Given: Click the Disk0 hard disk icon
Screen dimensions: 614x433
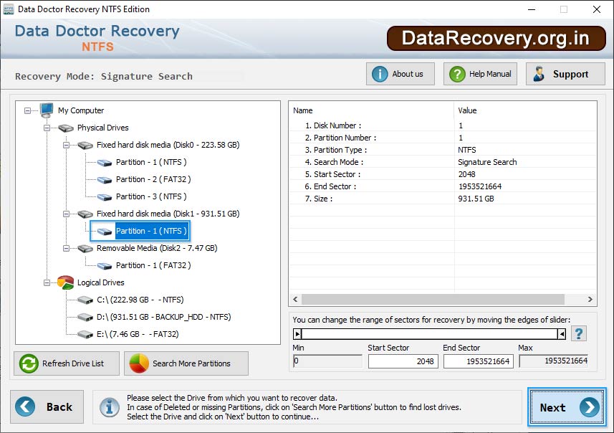Looking at the screenshot, I should tap(85, 146).
